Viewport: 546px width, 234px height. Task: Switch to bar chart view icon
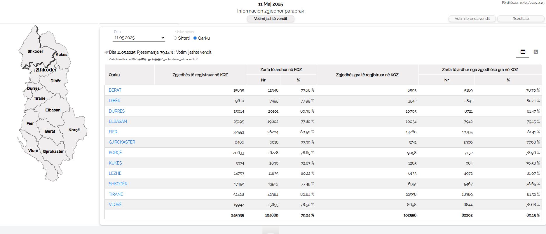point(535,52)
